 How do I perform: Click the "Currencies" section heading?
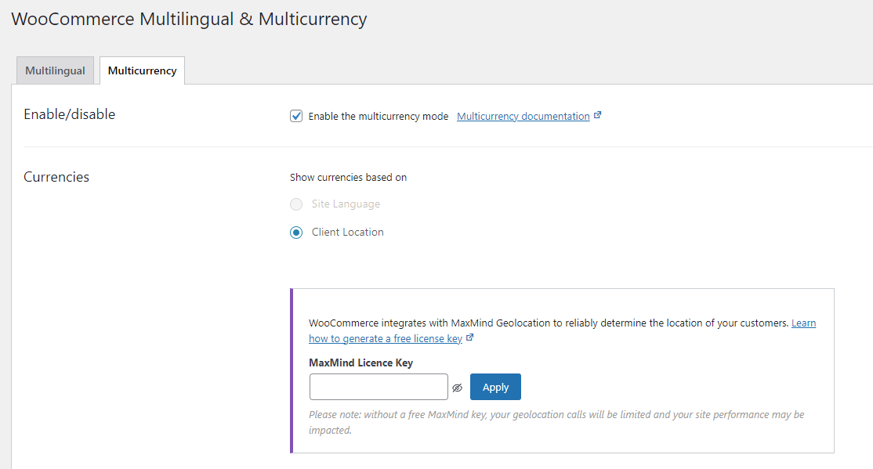click(56, 177)
